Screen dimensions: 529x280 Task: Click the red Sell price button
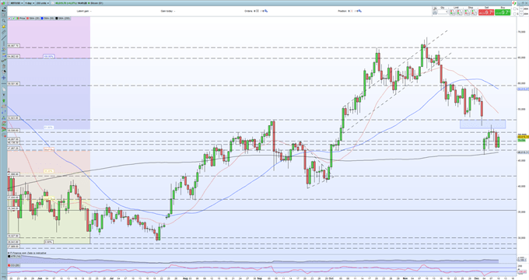(x=486, y=12)
